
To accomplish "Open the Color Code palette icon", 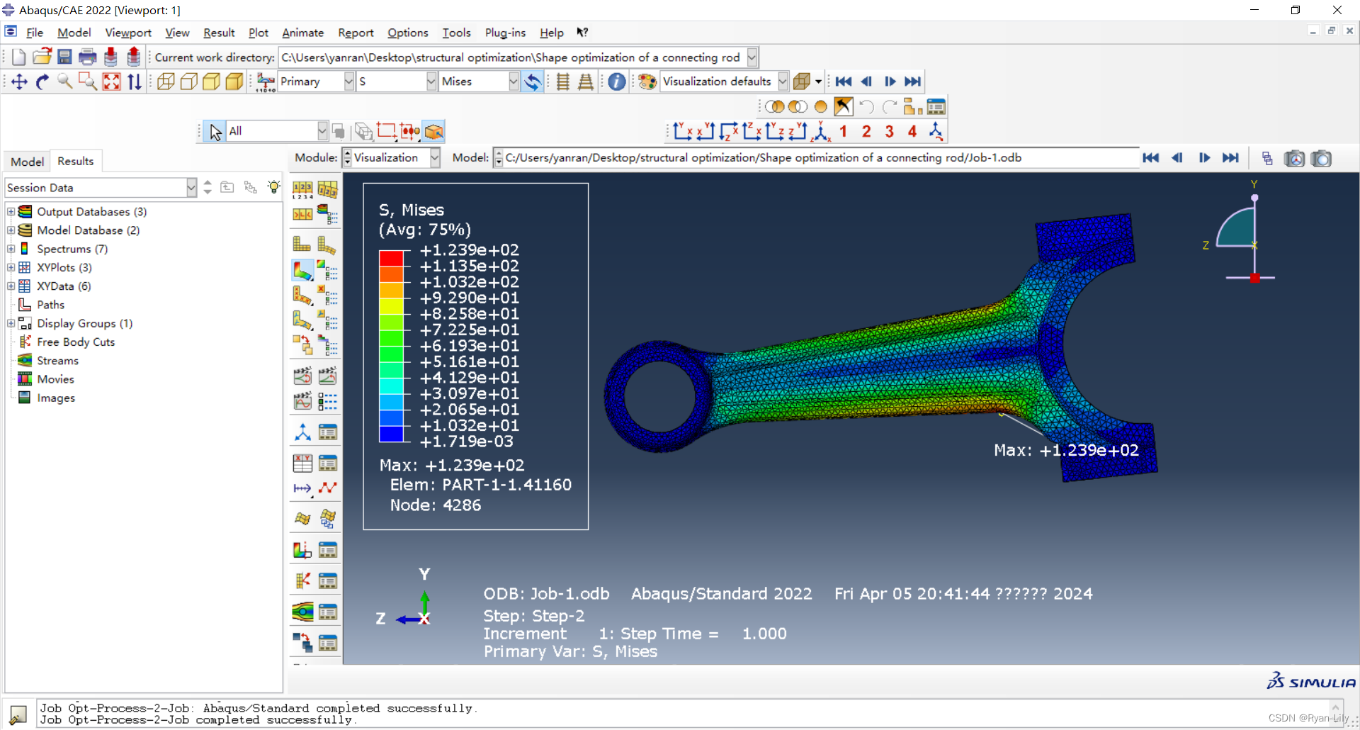I will click(x=647, y=82).
